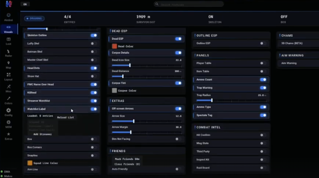Turn off the Dead ESP toggle
The image size is (319, 178).
point(178,39)
